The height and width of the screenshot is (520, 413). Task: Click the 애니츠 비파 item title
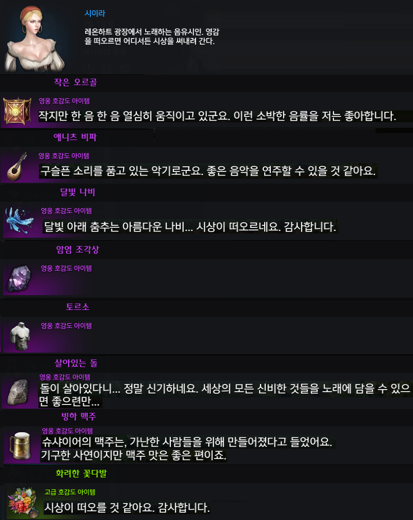[75, 137]
